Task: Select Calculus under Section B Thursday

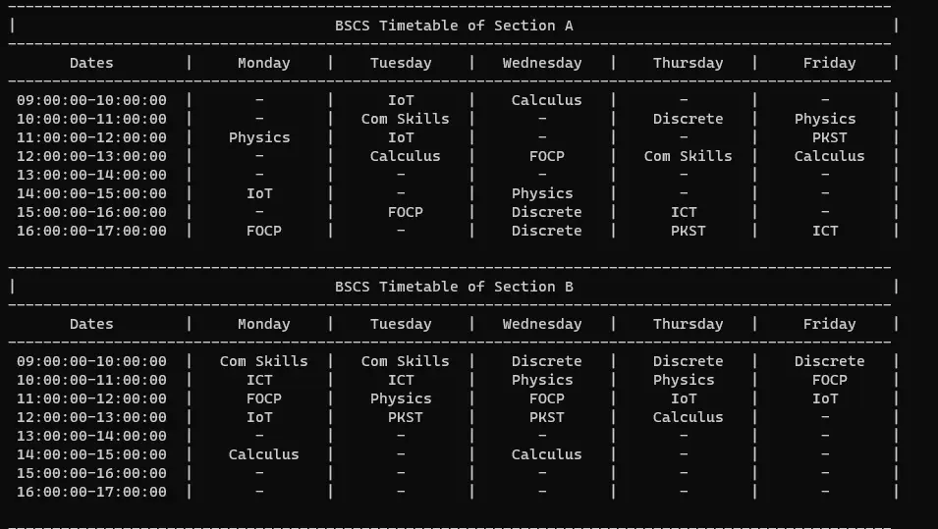Action: [x=688, y=417]
